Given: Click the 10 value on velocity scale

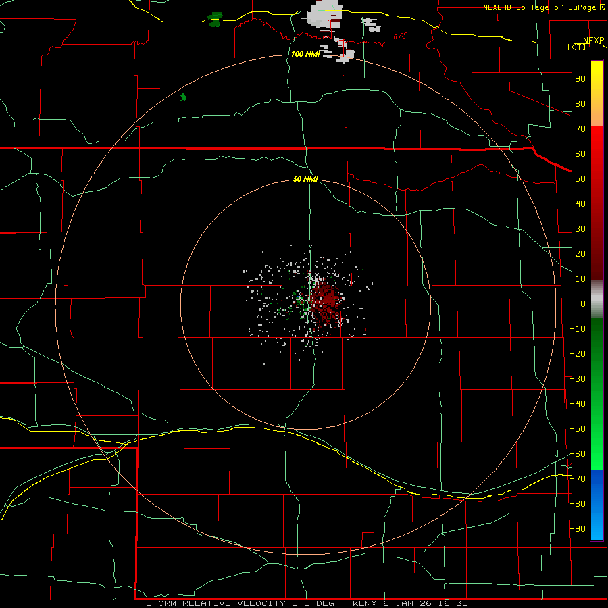Looking at the screenshot, I should (x=580, y=279).
